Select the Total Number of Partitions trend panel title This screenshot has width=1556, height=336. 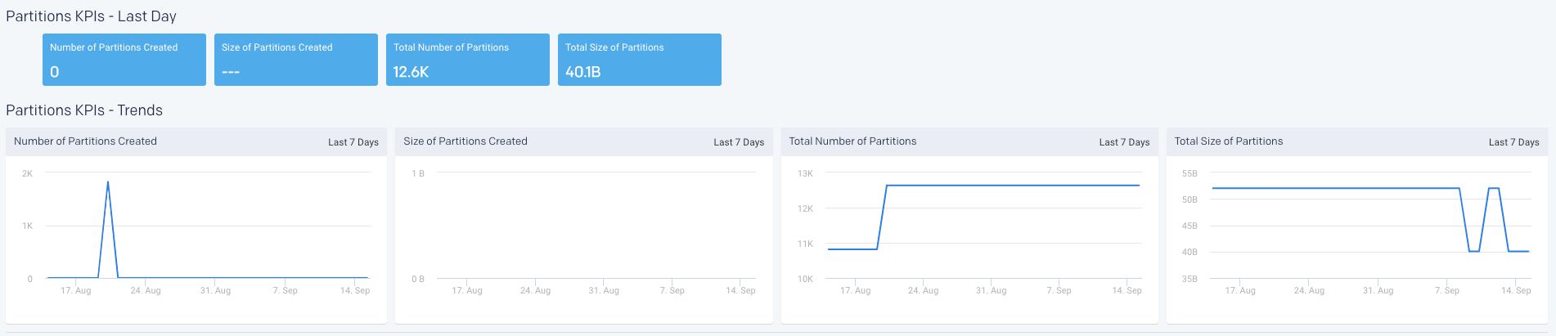(x=852, y=141)
